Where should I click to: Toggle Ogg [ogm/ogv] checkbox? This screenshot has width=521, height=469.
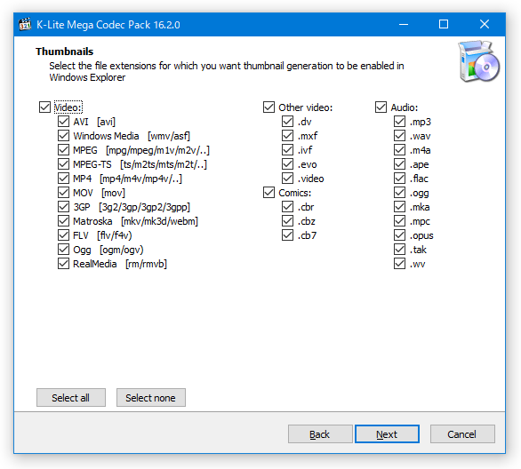63,250
